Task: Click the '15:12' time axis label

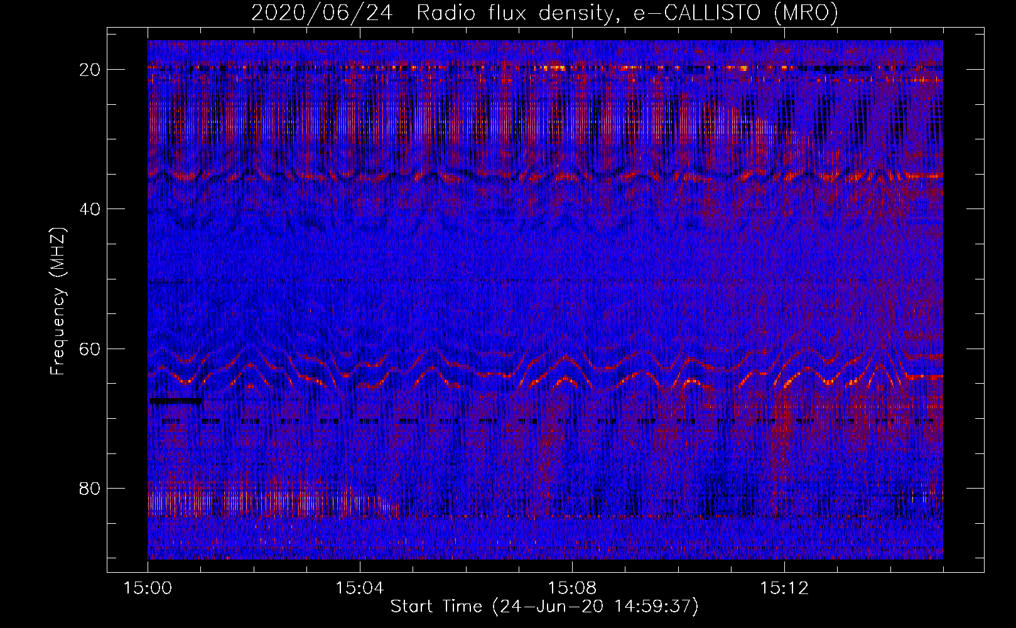Action: pyautogui.click(x=784, y=588)
